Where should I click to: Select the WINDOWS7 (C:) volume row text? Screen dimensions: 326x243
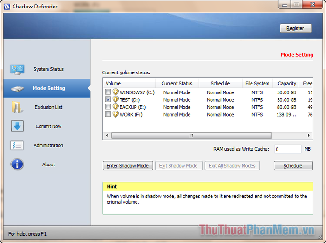click(x=137, y=92)
